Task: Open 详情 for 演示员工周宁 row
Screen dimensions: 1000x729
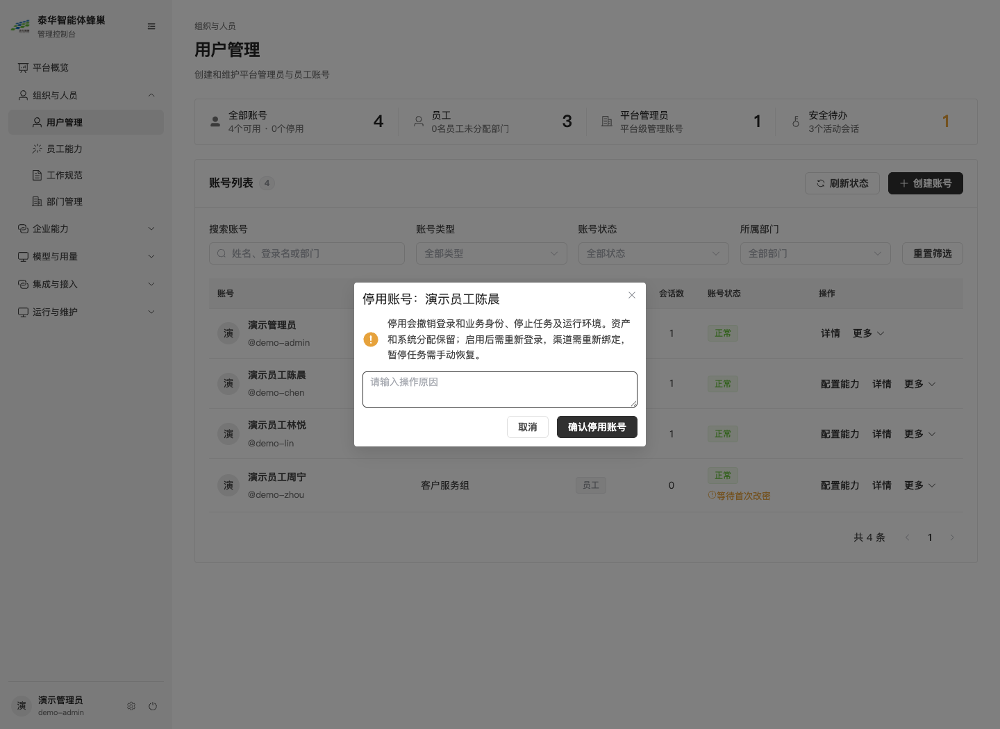Action: [x=882, y=485]
